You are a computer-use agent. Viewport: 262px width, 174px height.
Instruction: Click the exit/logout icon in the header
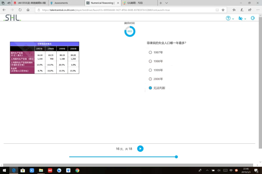click(253, 18)
